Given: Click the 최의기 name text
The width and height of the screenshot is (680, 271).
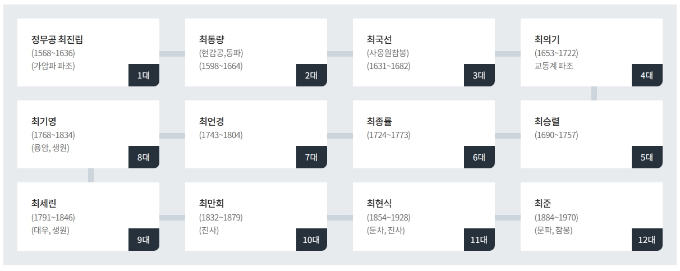Looking at the screenshot, I should click(x=547, y=40).
